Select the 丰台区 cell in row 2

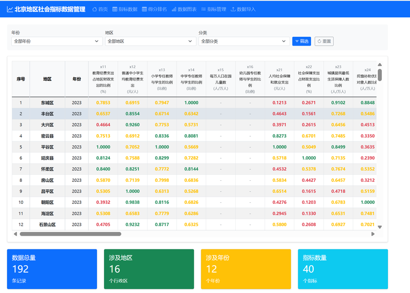47,114
